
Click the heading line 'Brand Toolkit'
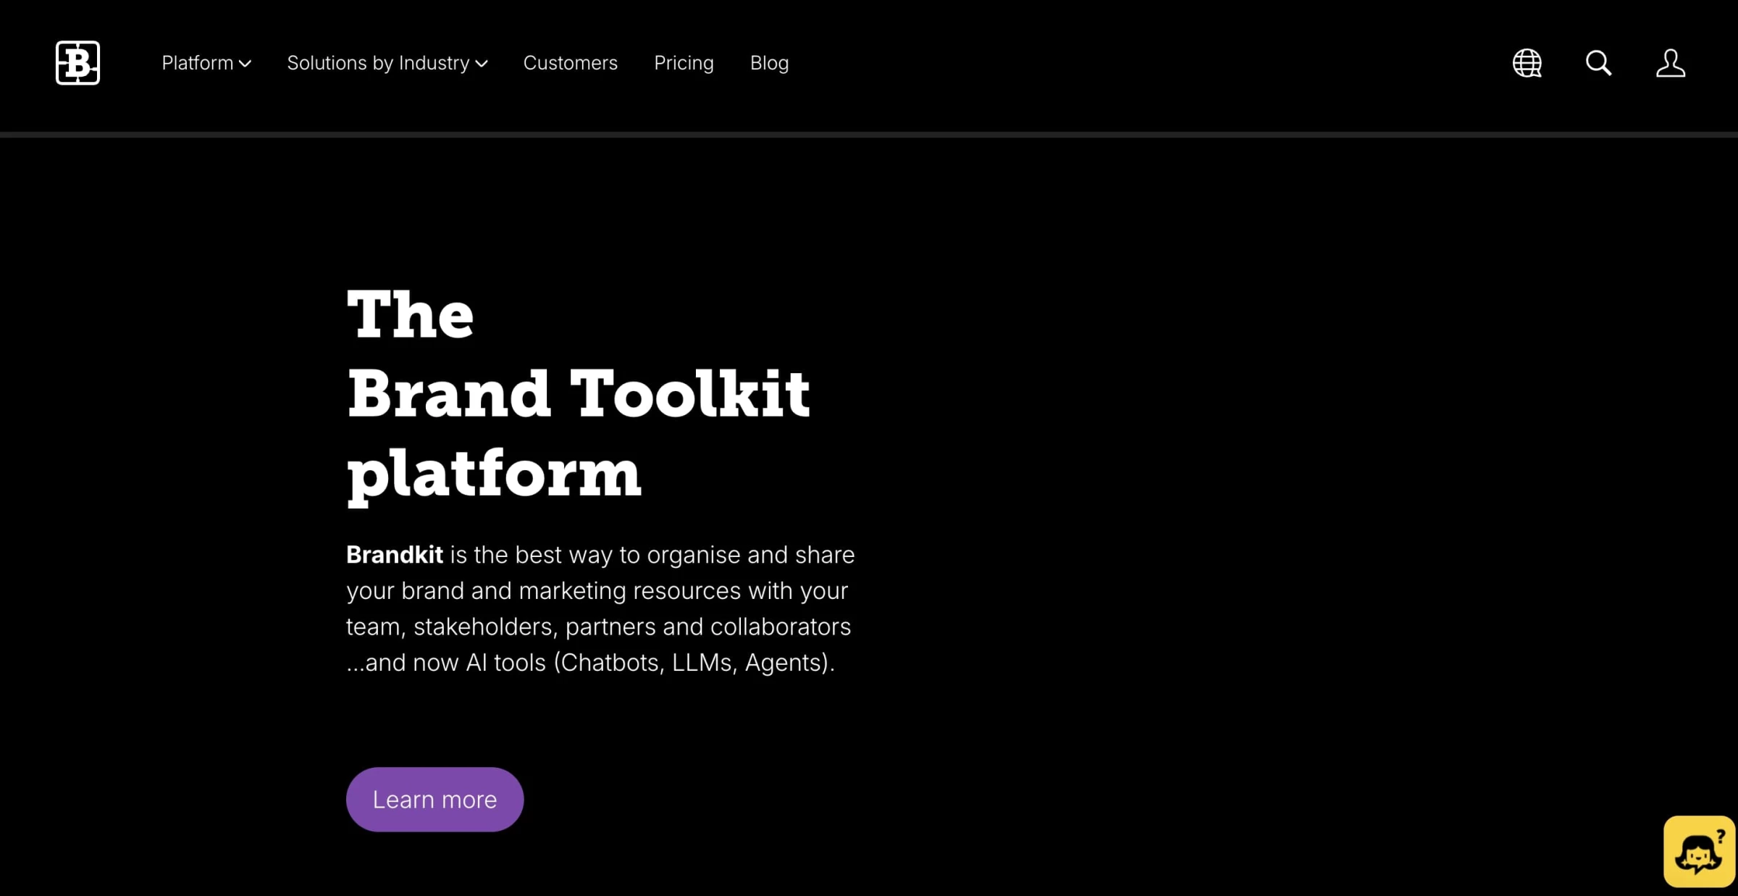click(x=579, y=394)
